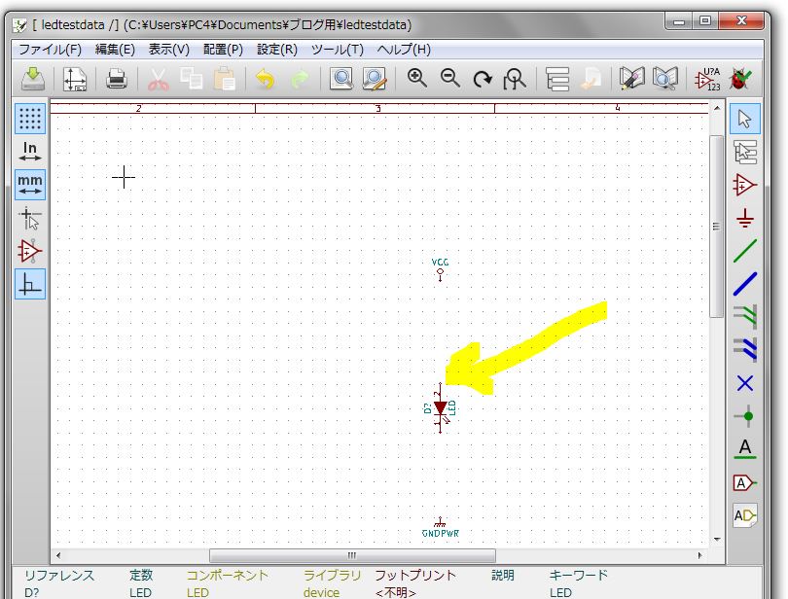Click the cut scissors icon
Viewport: 788px width, 599px height.
point(159,79)
